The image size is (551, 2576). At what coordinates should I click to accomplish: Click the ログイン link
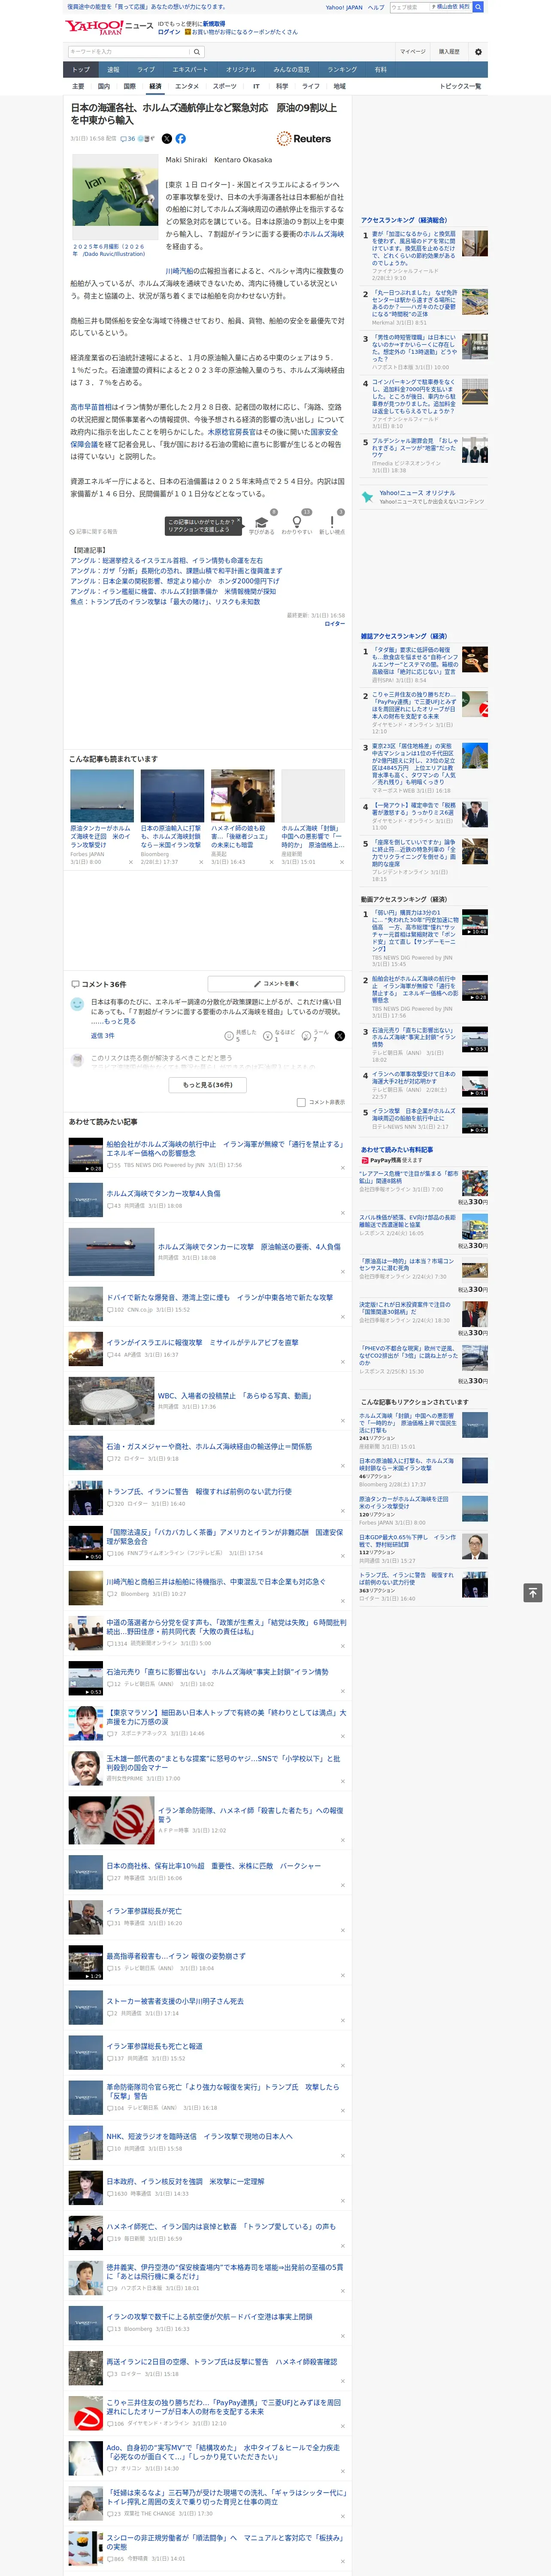click(x=169, y=32)
